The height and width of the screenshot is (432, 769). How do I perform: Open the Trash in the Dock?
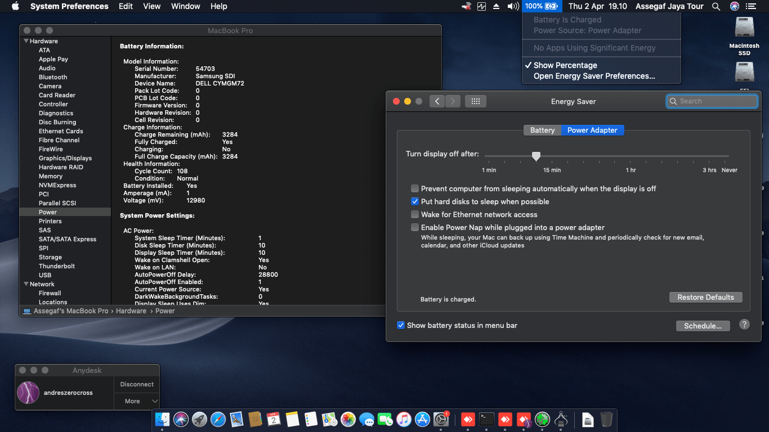(x=606, y=419)
